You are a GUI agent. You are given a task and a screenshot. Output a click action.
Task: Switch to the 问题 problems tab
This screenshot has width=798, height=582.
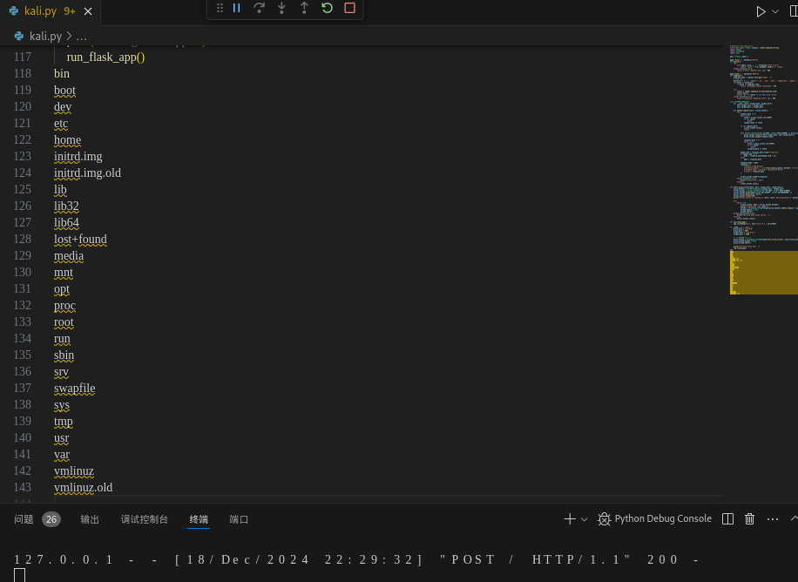pos(24,519)
